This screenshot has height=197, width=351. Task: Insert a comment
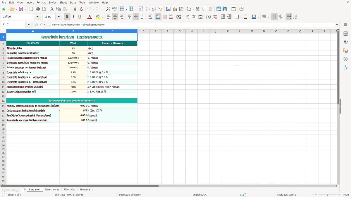(x=204, y=9)
